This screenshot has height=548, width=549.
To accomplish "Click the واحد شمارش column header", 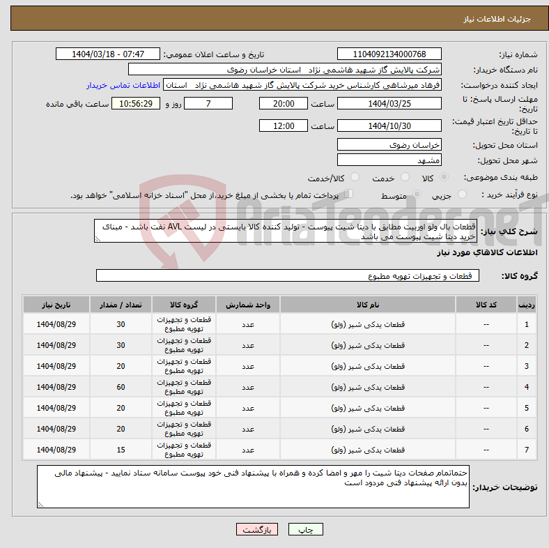I will click(248, 305).
